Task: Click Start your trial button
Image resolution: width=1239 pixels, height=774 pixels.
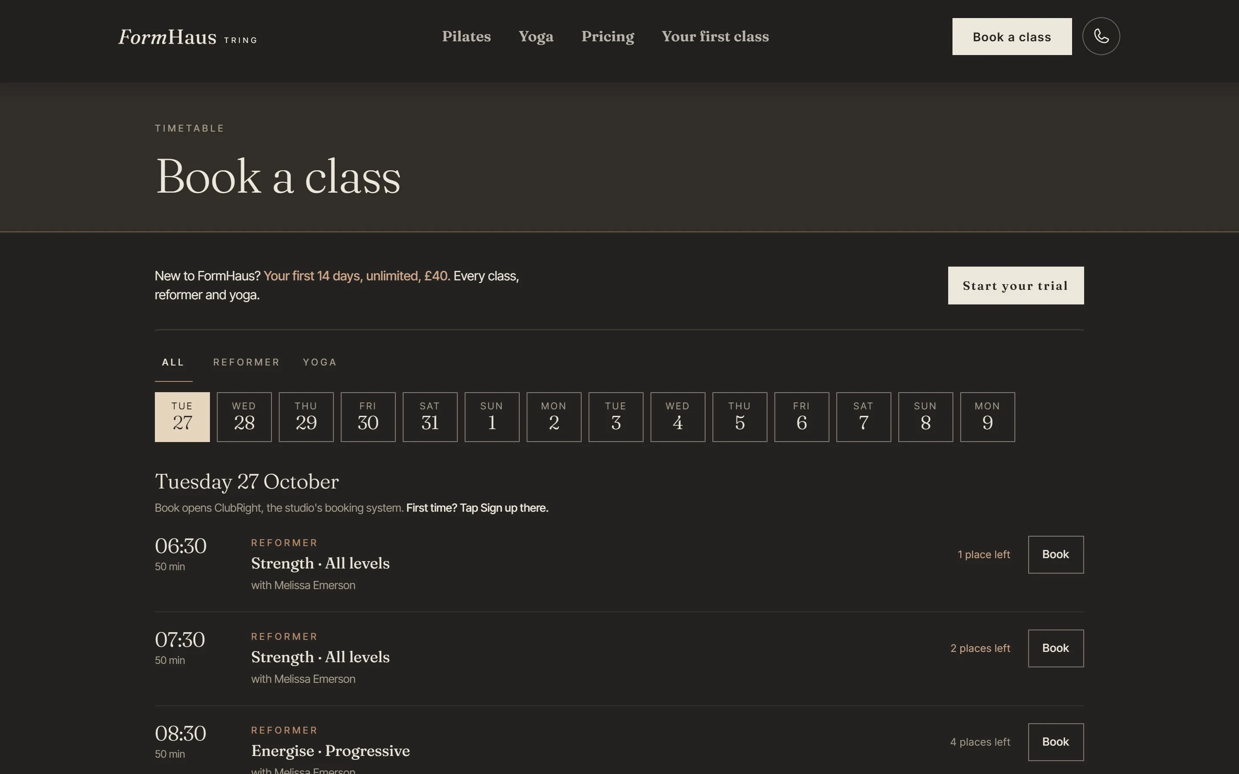Action: pos(1015,285)
